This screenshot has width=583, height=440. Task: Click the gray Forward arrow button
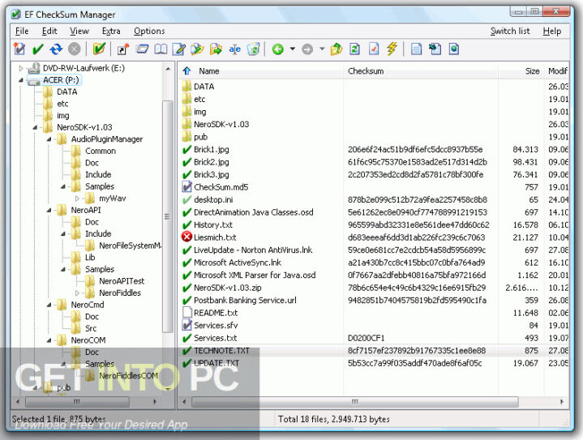point(307,49)
